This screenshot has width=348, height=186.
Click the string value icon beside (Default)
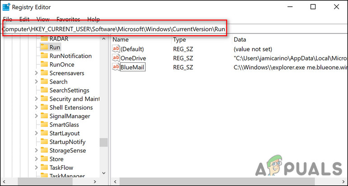coord(116,49)
